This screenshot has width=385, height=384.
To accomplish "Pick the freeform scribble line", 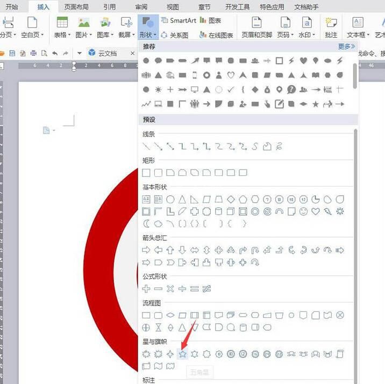I will [279, 147].
